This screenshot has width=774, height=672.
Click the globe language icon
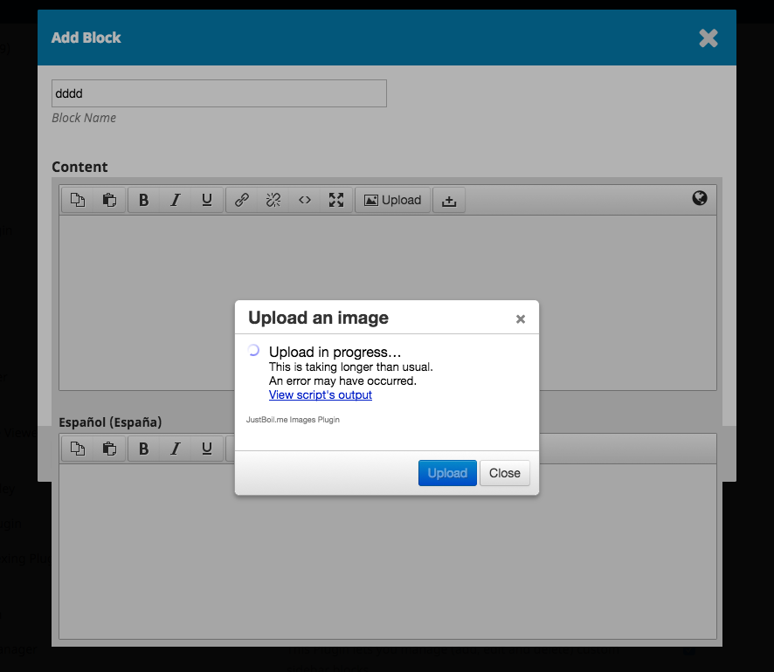point(700,198)
